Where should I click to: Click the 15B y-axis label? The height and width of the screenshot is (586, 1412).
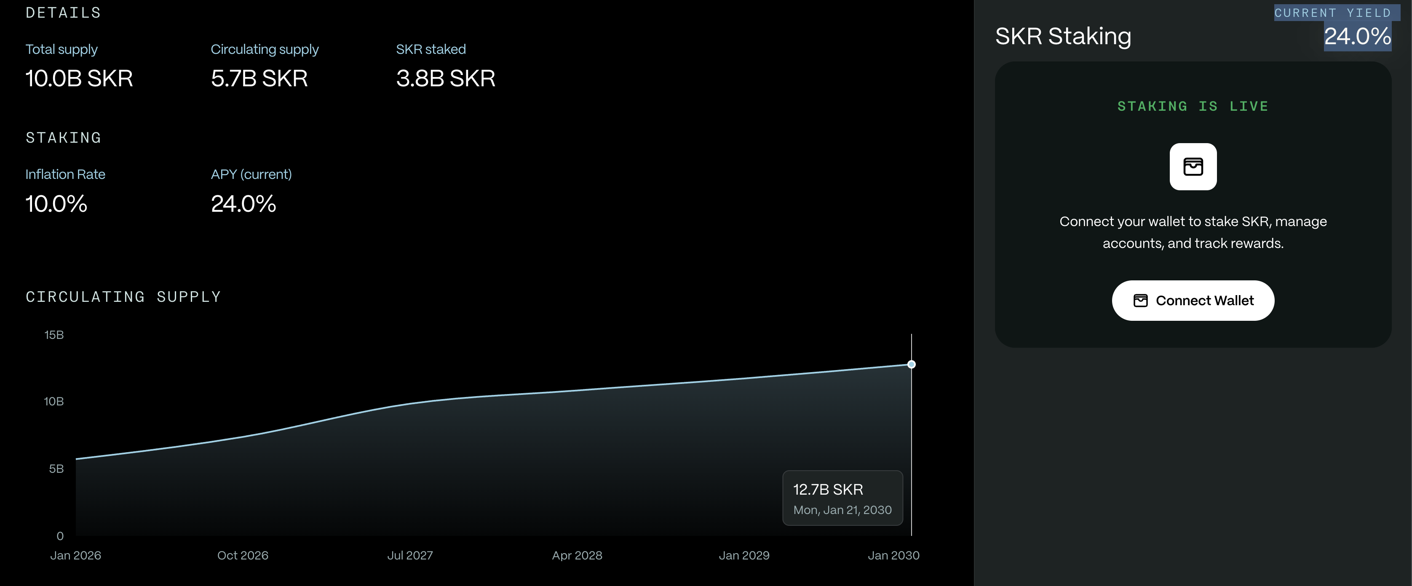click(54, 335)
